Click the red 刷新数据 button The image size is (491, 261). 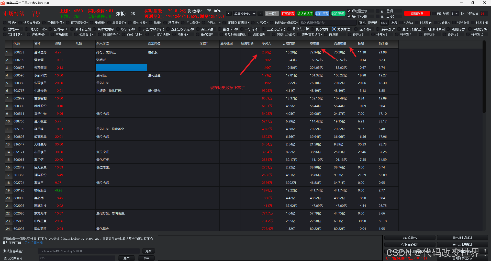tap(417, 14)
